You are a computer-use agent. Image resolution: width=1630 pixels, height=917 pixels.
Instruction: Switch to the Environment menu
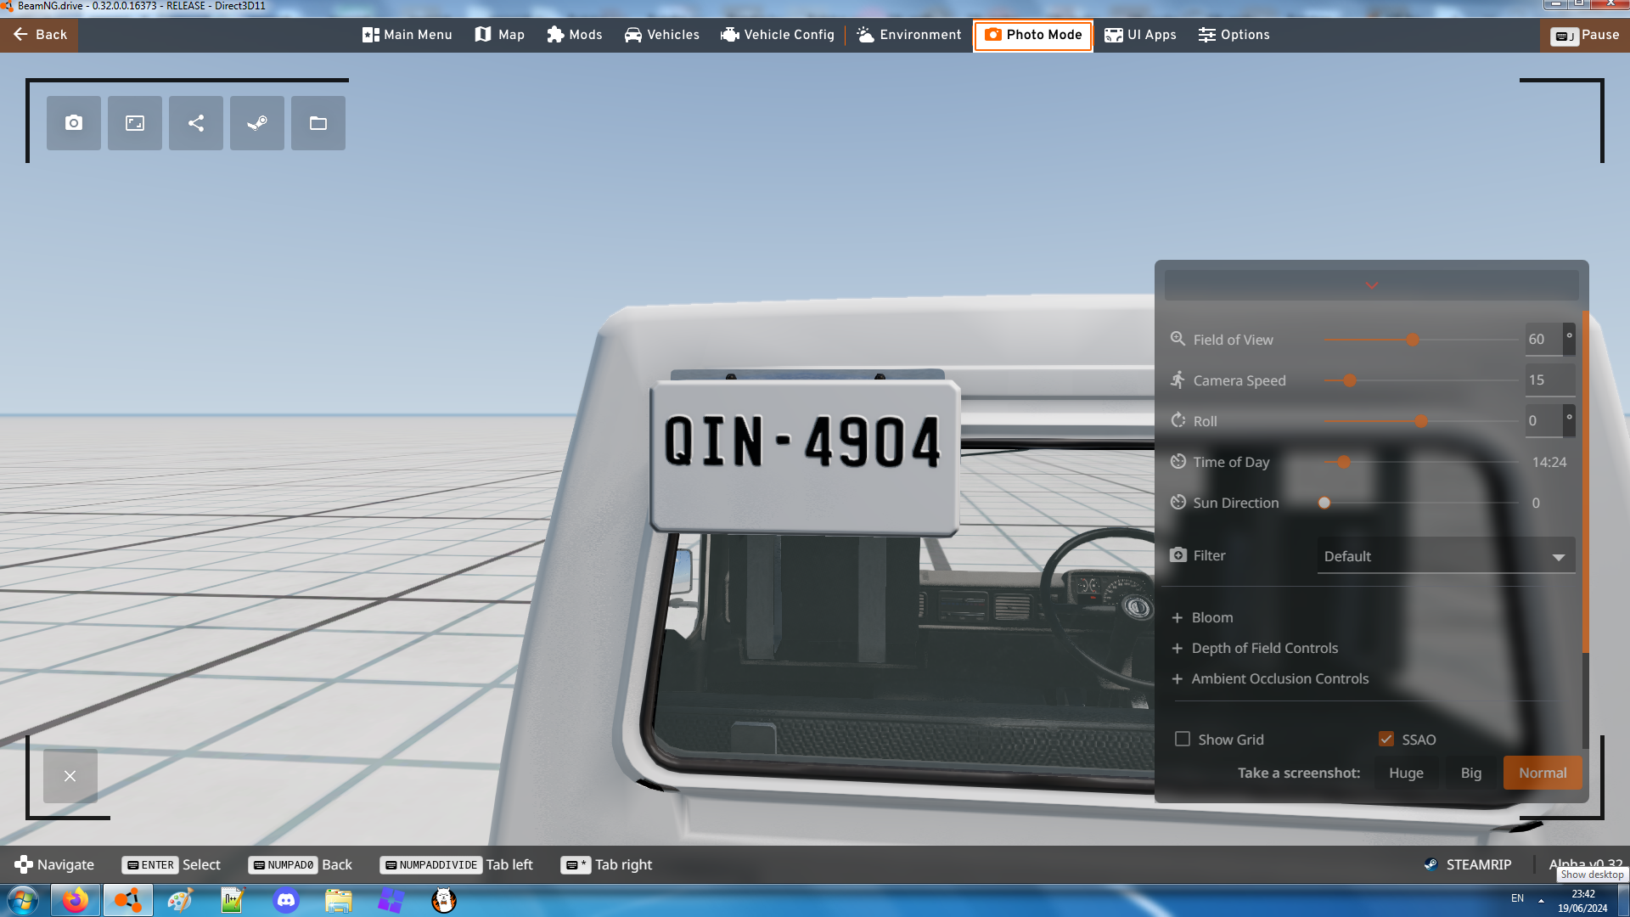point(909,35)
